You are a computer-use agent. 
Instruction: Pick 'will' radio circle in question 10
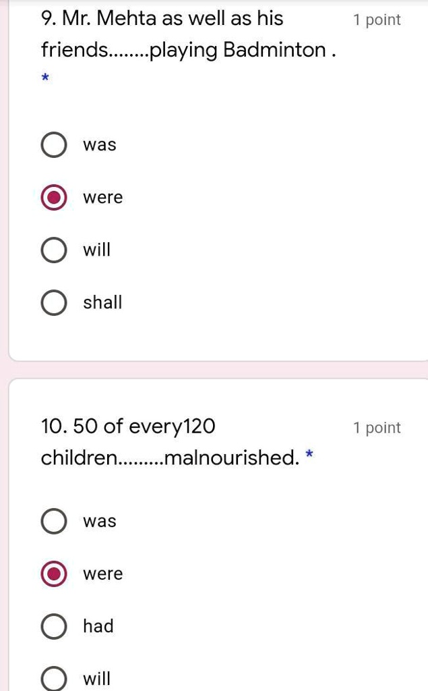point(54,679)
